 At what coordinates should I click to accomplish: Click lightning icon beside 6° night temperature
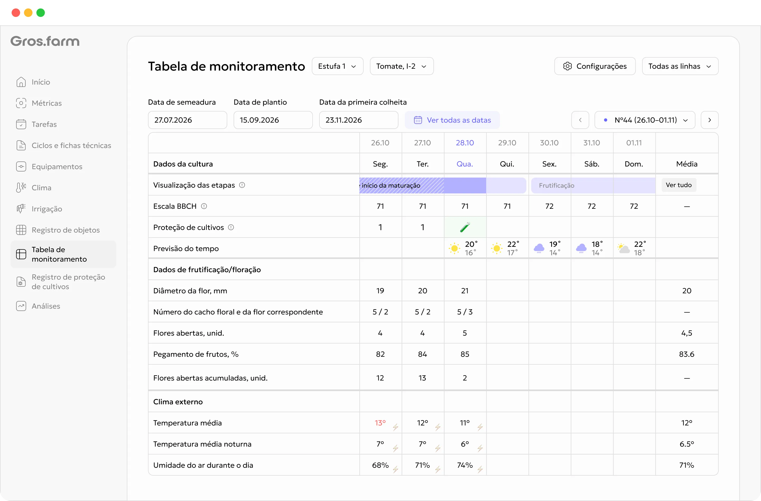[x=480, y=448]
